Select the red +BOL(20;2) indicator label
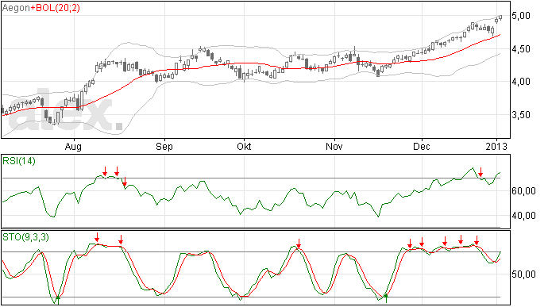 pyautogui.click(x=56, y=8)
